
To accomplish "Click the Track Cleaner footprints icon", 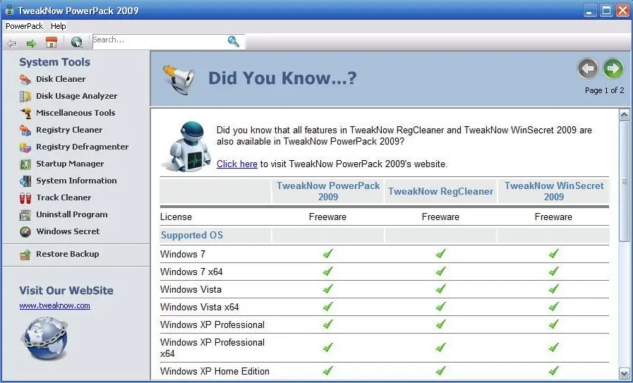I will point(25,197).
